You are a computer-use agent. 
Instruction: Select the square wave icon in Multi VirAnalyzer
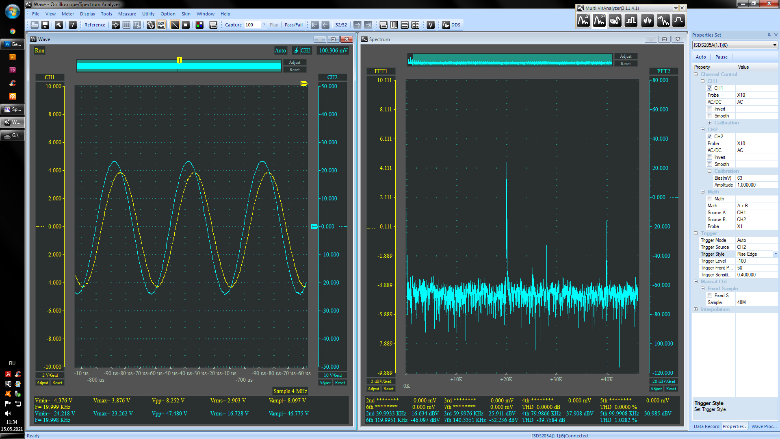point(631,20)
